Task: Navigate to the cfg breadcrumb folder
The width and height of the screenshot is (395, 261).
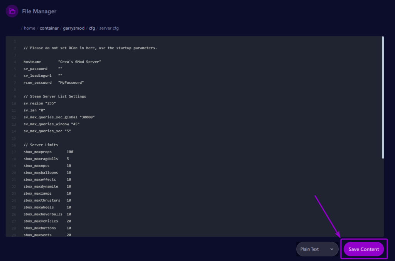Action: (x=92, y=28)
